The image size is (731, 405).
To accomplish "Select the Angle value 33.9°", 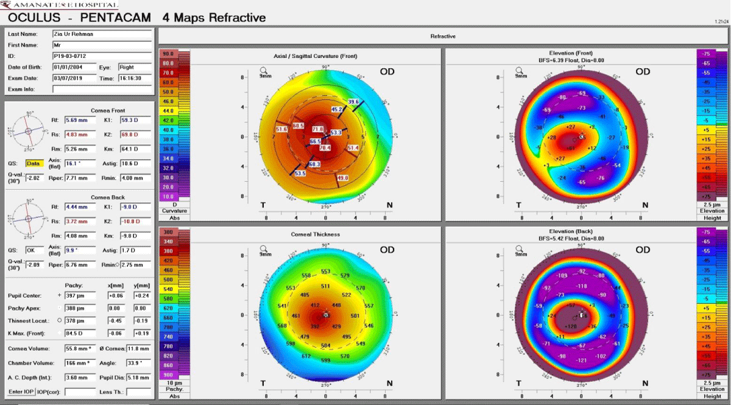I will click(x=138, y=363).
